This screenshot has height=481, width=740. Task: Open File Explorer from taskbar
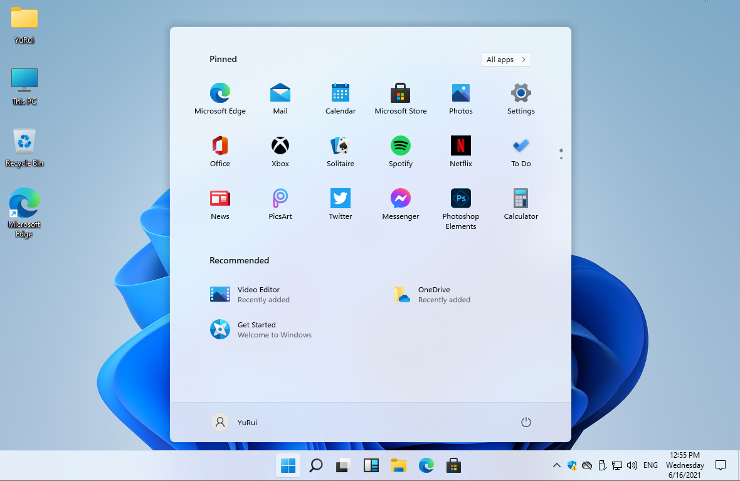tap(398, 465)
